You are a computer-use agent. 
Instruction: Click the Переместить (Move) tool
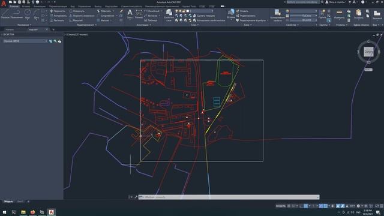tap(58, 11)
